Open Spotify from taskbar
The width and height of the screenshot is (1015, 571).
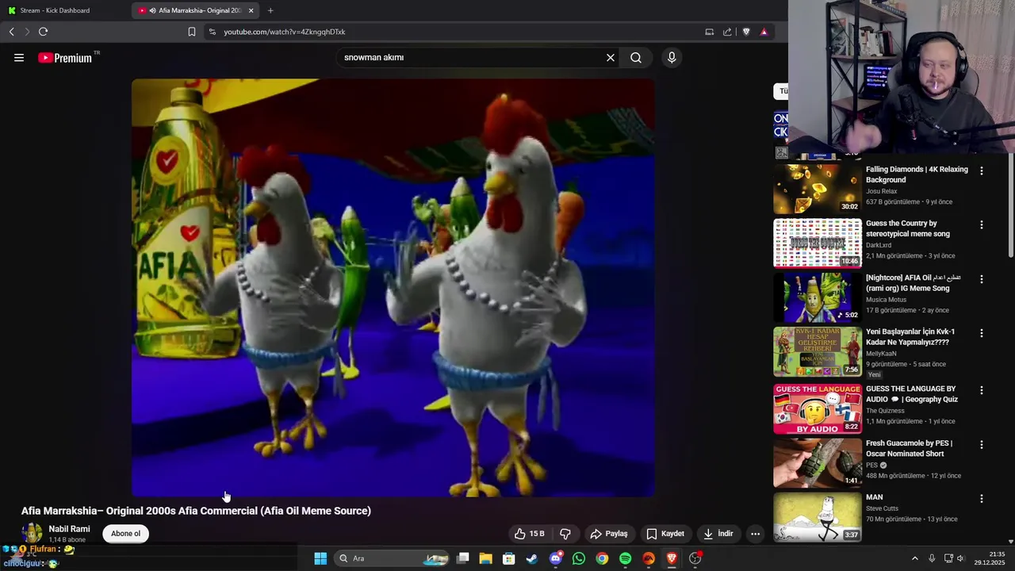(x=626, y=558)
